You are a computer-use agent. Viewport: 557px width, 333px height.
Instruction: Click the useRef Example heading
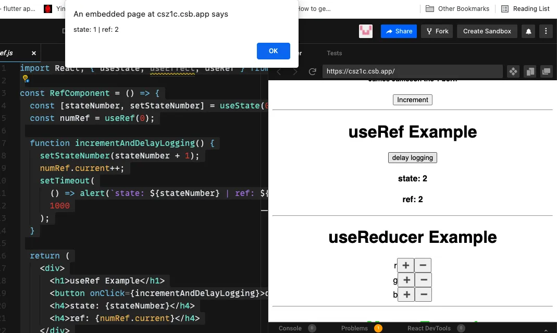413,132
